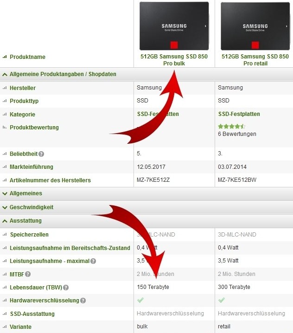Select the 300 Terabyte value
Screen dimensions: 293x333
pyautogui.click(x=234, y=287)
